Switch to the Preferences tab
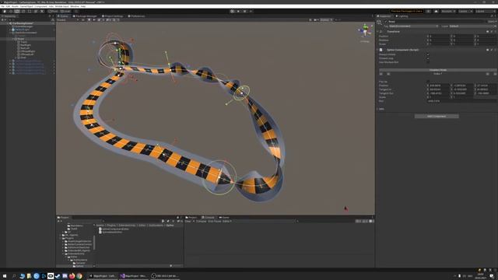The width and height of the screenshot is (498, 280). 136,16
